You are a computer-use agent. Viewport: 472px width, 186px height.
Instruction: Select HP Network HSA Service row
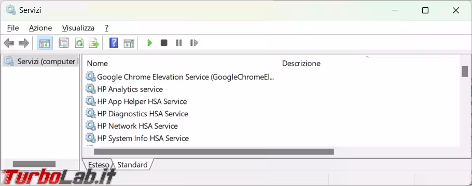coord(132,126)
